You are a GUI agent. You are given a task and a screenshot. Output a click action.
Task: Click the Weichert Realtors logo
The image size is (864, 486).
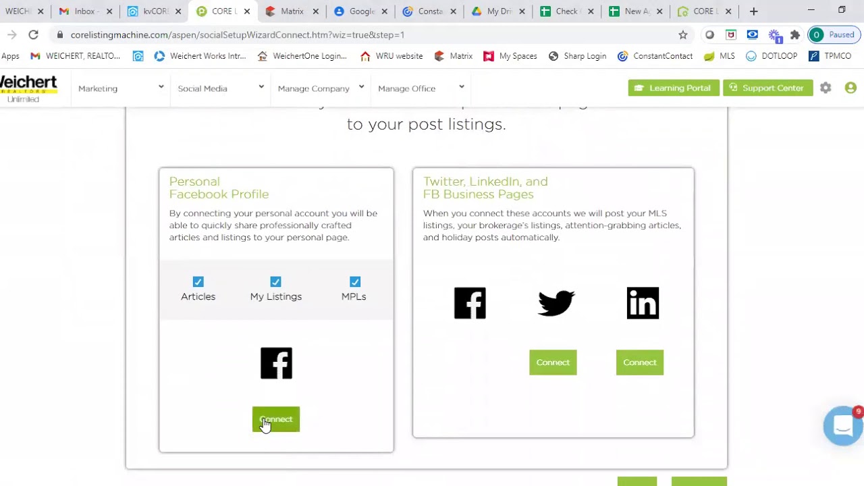click(x=28, y=88)
